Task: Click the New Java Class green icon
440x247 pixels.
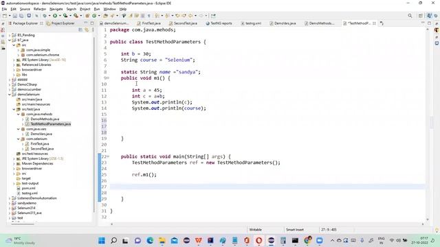Action: [x=95, y=16]
